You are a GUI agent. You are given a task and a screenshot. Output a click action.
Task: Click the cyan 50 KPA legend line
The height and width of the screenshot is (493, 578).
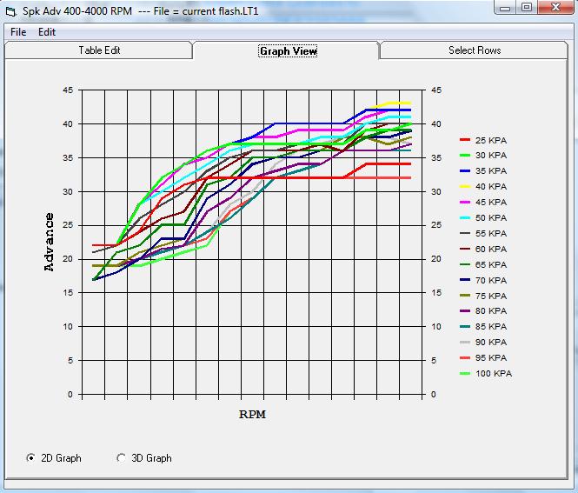click(x=464, y=217)
